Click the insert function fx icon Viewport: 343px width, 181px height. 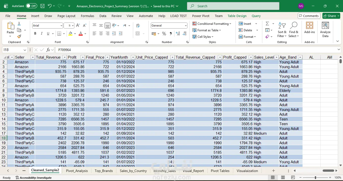pos(48,50)
